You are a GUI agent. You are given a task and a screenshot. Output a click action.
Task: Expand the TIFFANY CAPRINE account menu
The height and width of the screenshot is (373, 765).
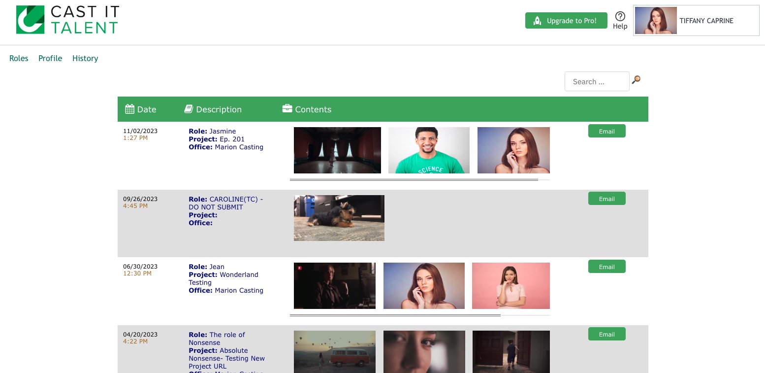[706, 21]
